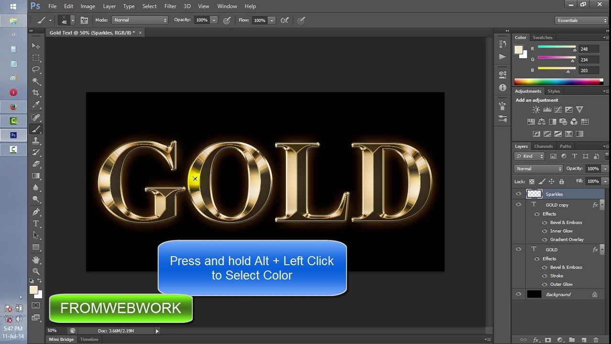
Task: Add a Levels adjustment
Action: tap(547, 110)
